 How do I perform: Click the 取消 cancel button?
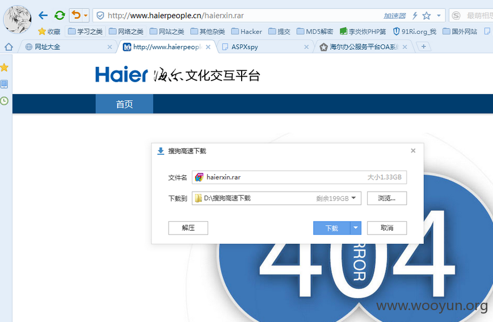point(387,228)
